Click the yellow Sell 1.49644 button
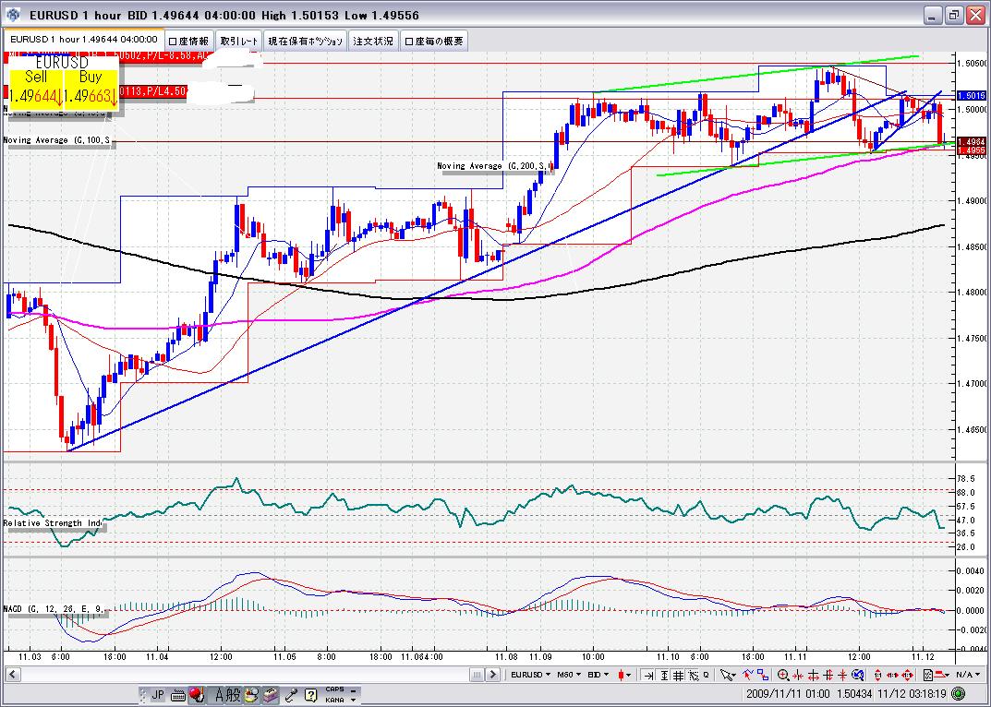The image size is (991, 707). [x=36, y=88]
